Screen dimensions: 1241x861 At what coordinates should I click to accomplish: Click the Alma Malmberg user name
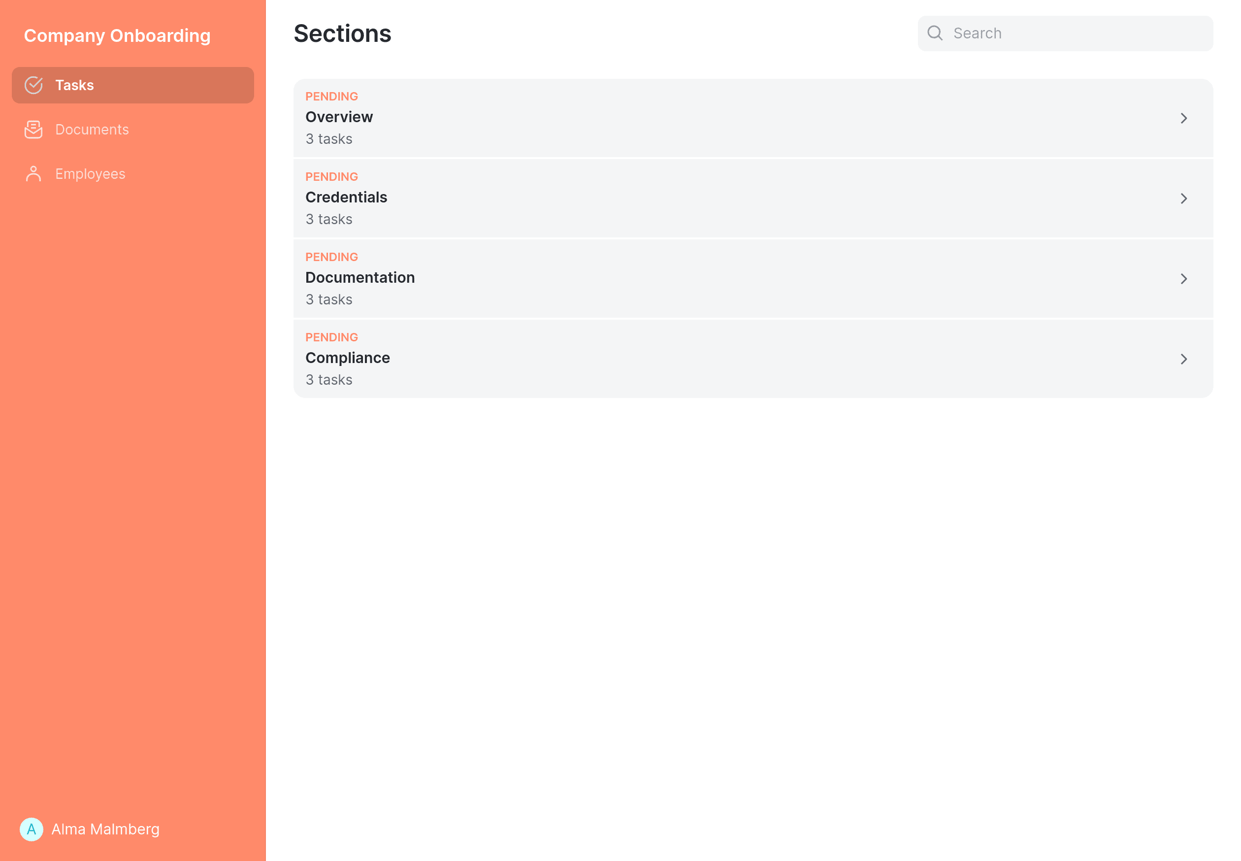(105, 829)
